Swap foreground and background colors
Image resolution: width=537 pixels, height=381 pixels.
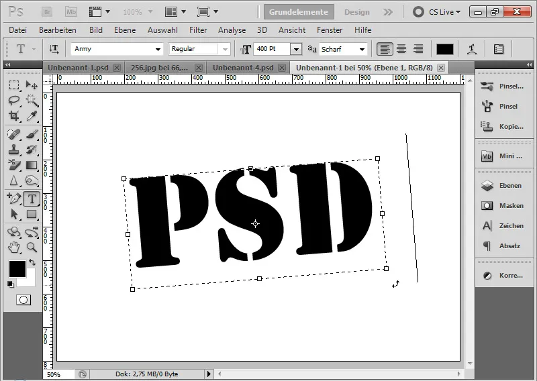pos(32,262)
